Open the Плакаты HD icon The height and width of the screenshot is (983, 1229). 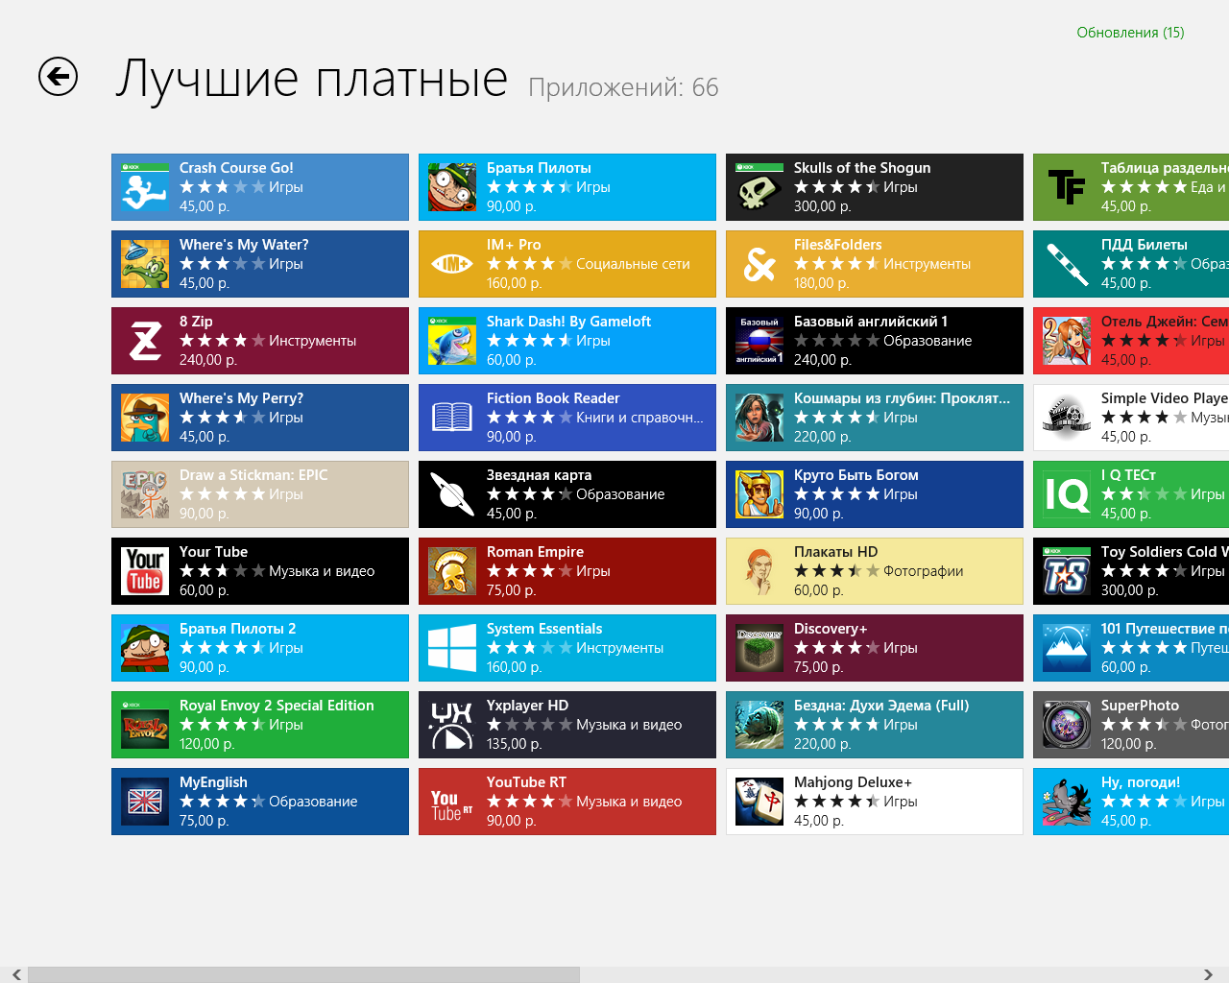(759, 571)
